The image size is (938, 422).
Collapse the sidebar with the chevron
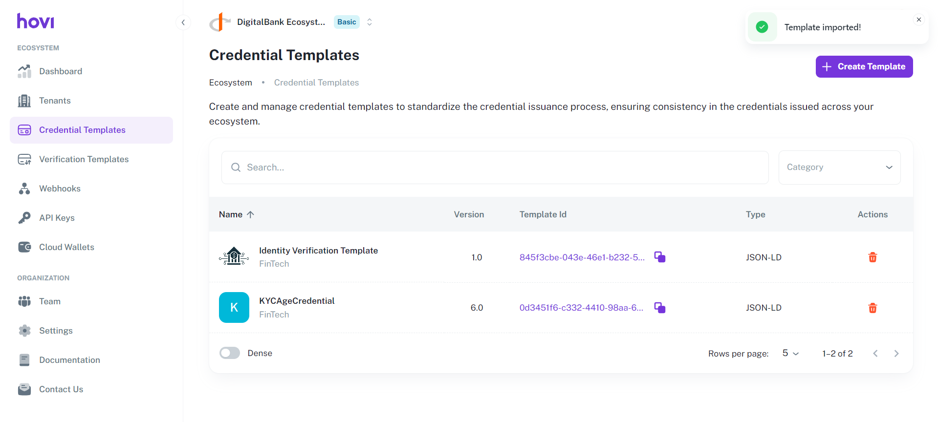click(183, 22)
